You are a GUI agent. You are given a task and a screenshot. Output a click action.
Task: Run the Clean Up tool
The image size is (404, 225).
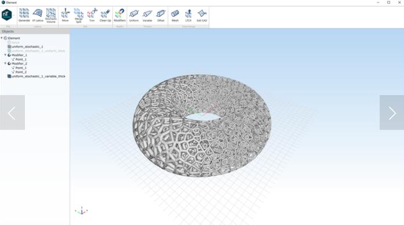click(x=105, y=15)
